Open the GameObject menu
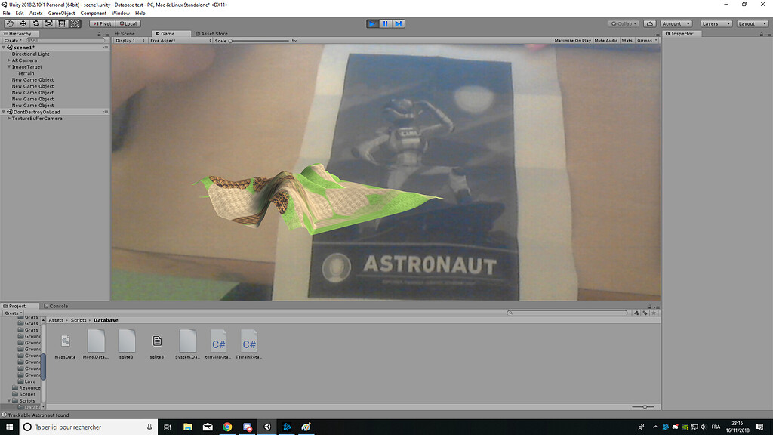This screenshot has width=773, height=435. (x=62, y=14)
